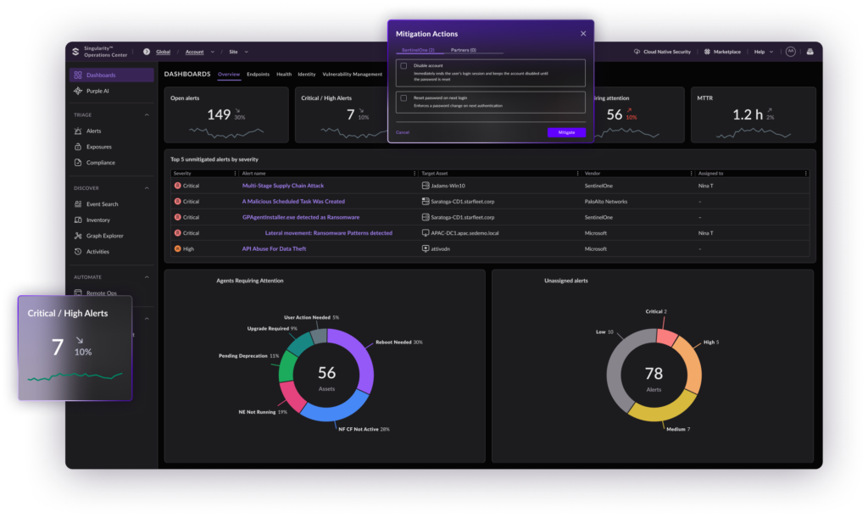Click purple Reboot Needed donut segment
The image size is (868, 518).
tap(363, 359)
